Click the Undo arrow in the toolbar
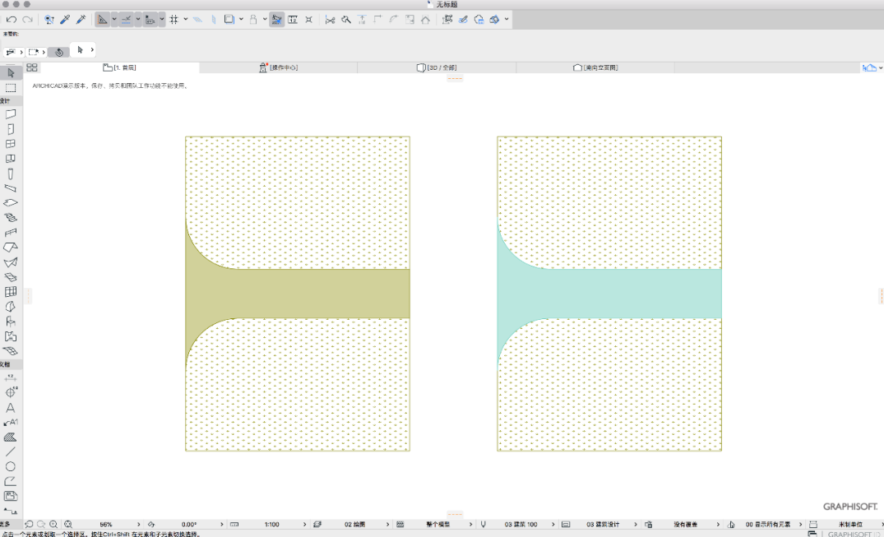Viewport: 884px width, 537px height. click(x=12, y=20)
